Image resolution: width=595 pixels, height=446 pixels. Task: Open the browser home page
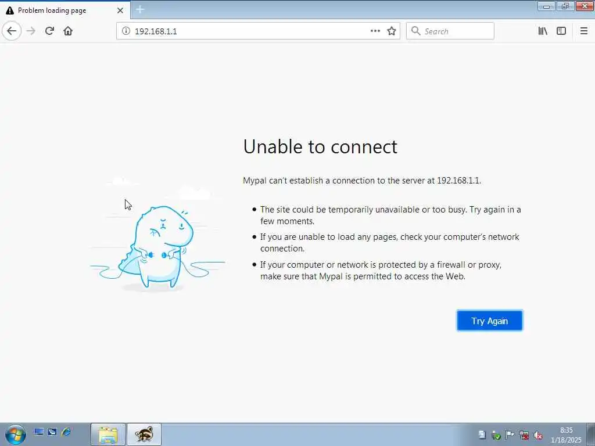click(68, 31)
